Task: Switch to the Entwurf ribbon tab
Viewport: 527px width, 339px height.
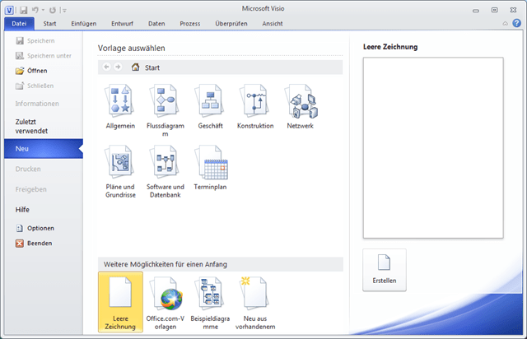Action: point(123,24)
